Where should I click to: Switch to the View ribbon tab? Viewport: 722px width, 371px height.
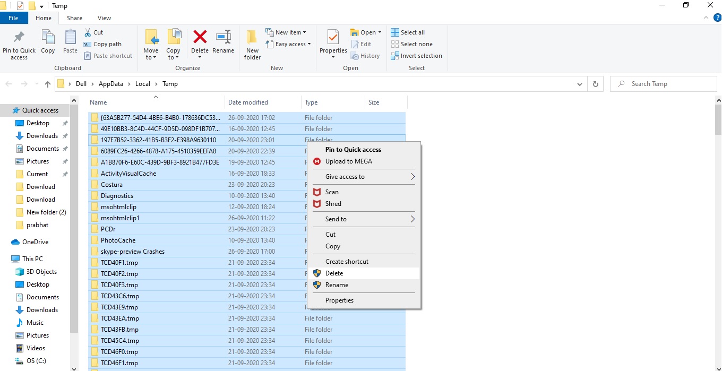[x=104, y=18]
